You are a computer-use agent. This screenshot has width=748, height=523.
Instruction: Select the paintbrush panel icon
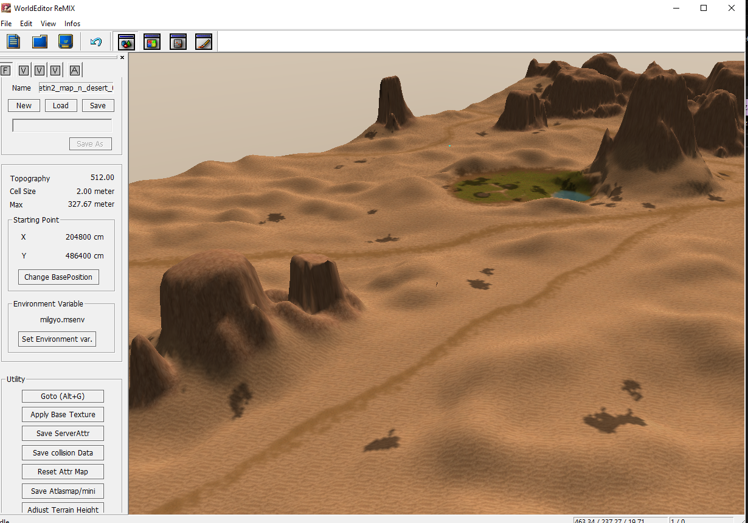tap(204, 42)
